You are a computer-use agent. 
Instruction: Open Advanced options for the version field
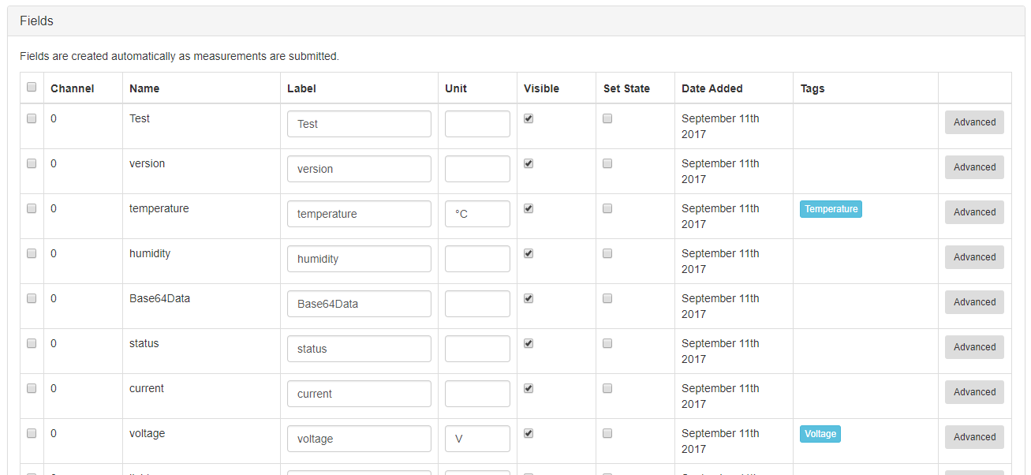[974, 166]
